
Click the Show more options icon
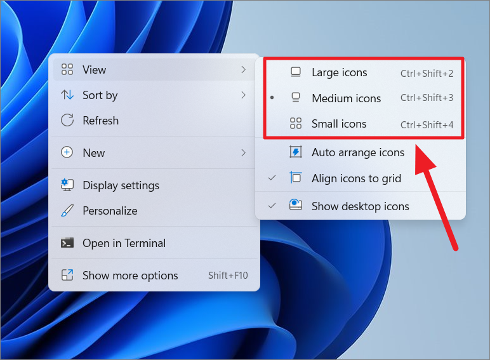click(67, 275)
